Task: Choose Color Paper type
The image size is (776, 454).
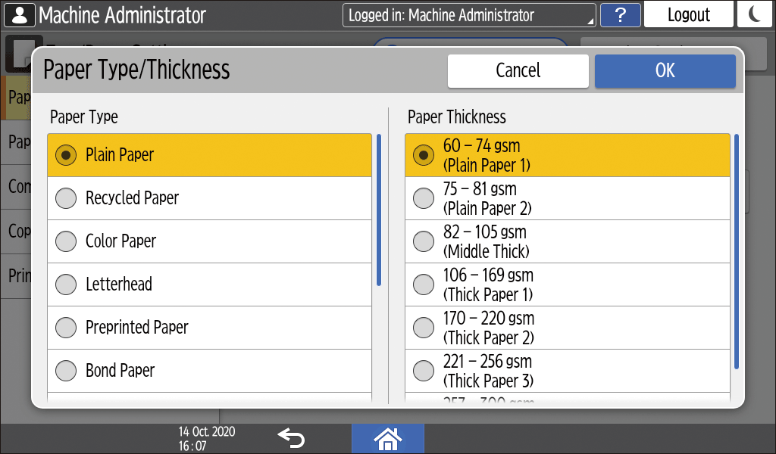Action: 67,241
